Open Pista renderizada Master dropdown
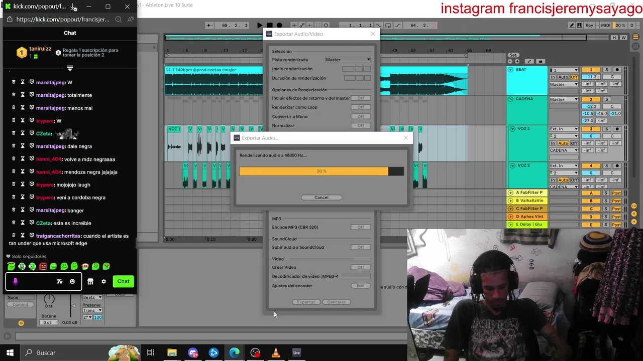 pyautogui.click(x=348, y=60)
